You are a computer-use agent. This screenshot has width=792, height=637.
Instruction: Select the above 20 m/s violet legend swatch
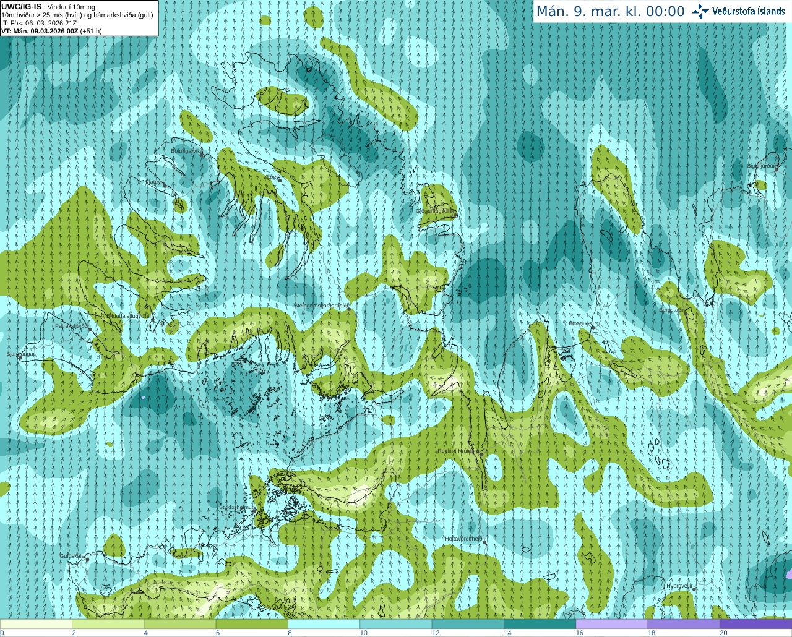pyautogui.click(x=755, y=624)
